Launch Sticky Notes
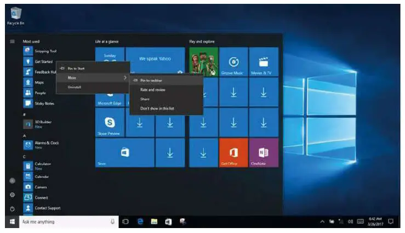The height and width of the screenshot is (233, 405). [x=39, y=103]
